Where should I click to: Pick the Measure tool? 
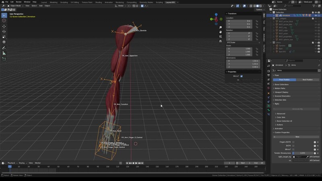pyautogui.click(x=4, y=53)
